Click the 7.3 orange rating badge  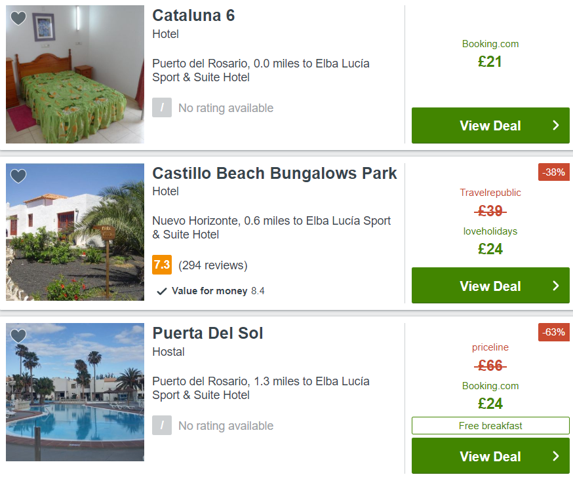pyautogui.click(x=162, y=265)
